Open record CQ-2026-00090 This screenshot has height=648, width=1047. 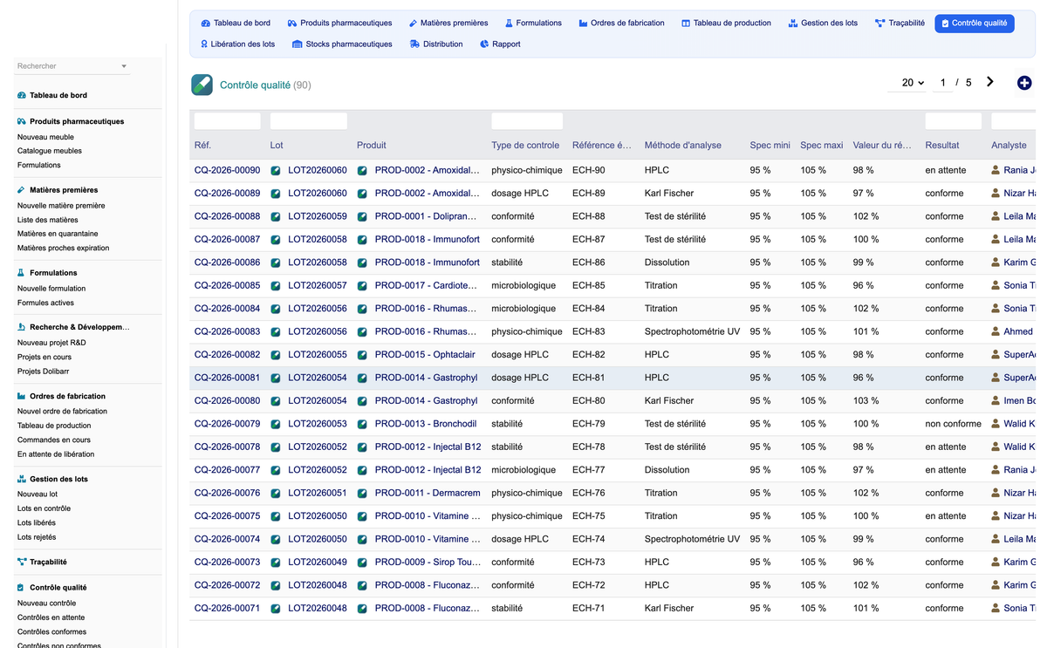[x=227, y=170]
